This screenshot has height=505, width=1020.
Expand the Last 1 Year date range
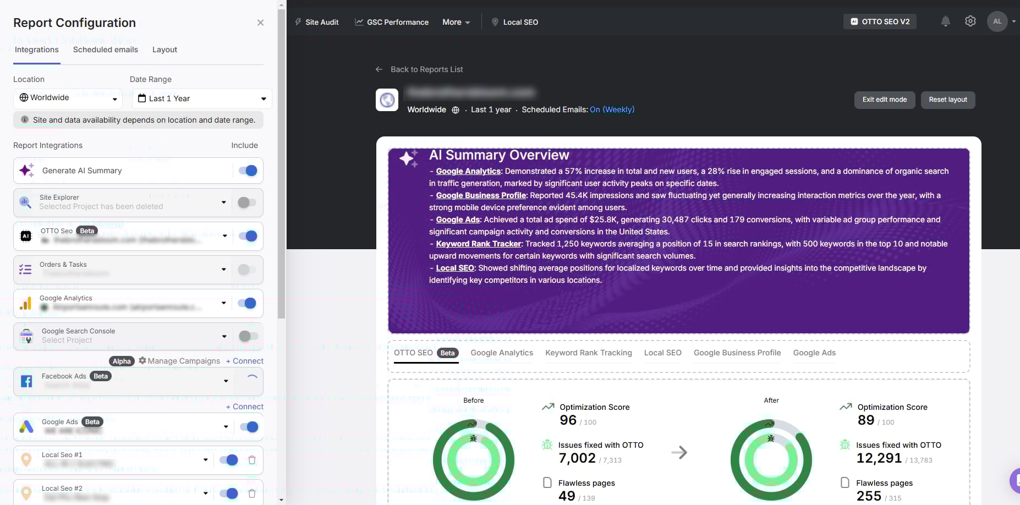(201, 98)
